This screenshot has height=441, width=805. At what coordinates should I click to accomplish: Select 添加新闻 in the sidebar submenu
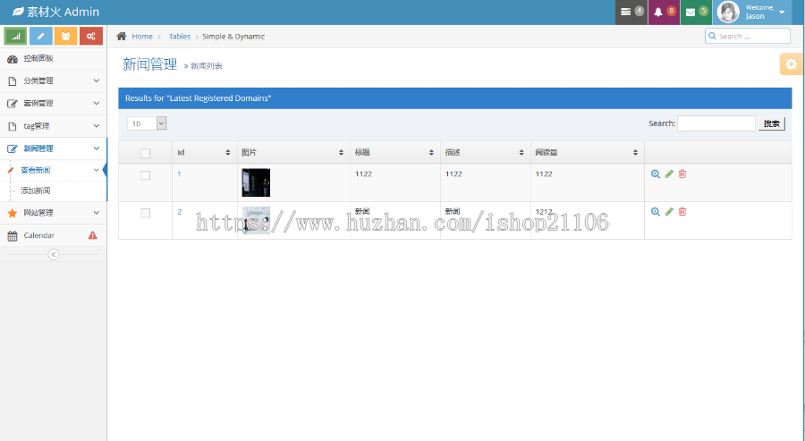[x=36, y=191]
